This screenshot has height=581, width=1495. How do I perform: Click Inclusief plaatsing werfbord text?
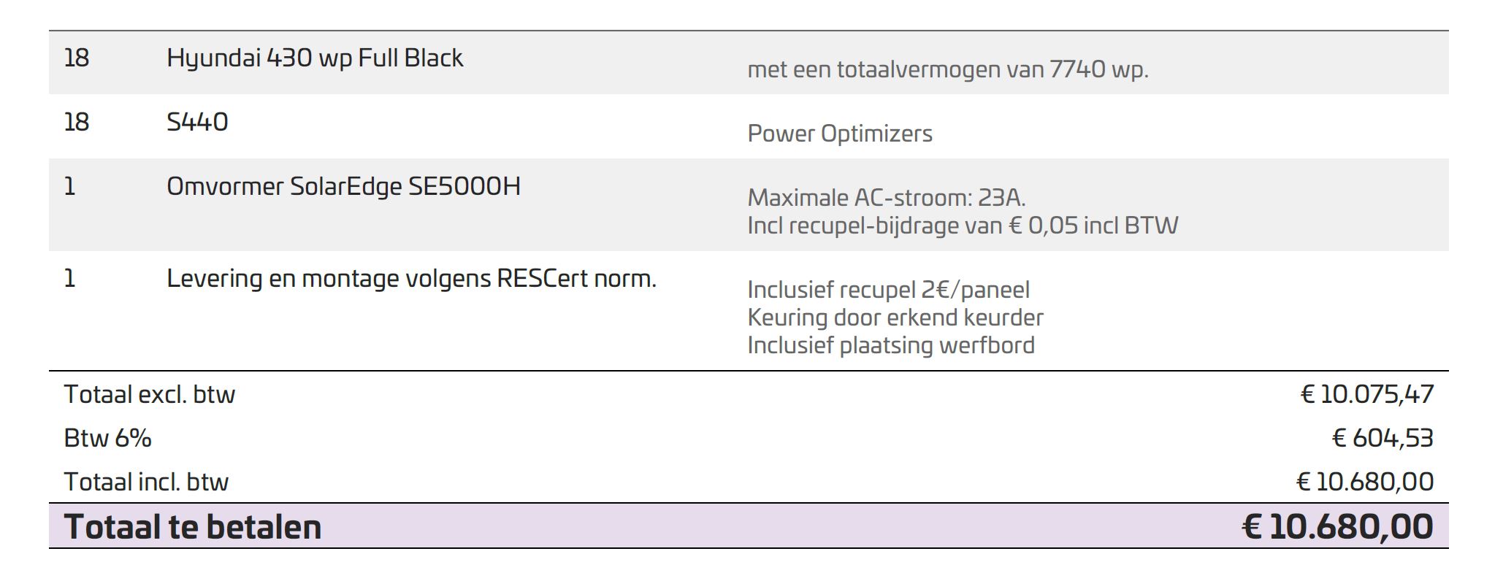[891, 345]
